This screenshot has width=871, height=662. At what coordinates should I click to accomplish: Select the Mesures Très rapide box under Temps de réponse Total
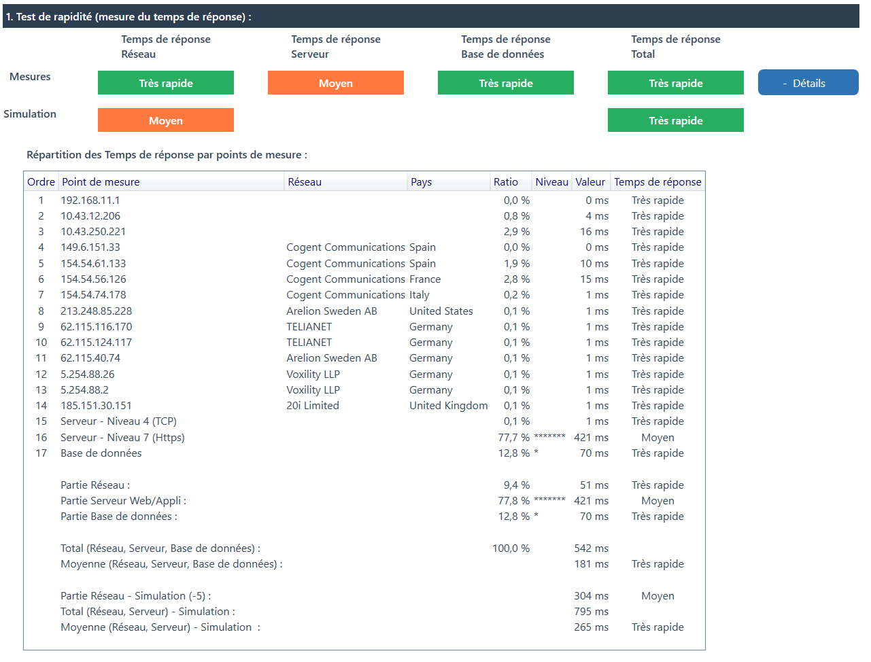[676, 83]
